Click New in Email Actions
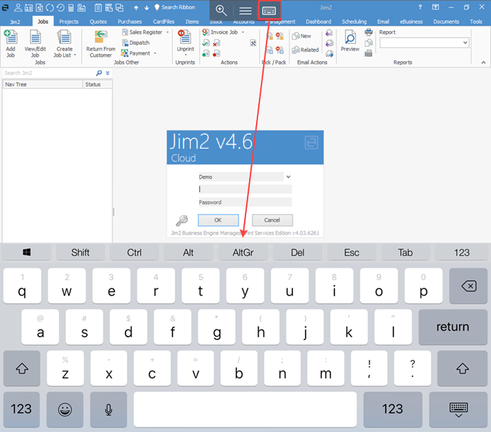Viewport: 491px width, 432px height. click(x=301, y=36)
